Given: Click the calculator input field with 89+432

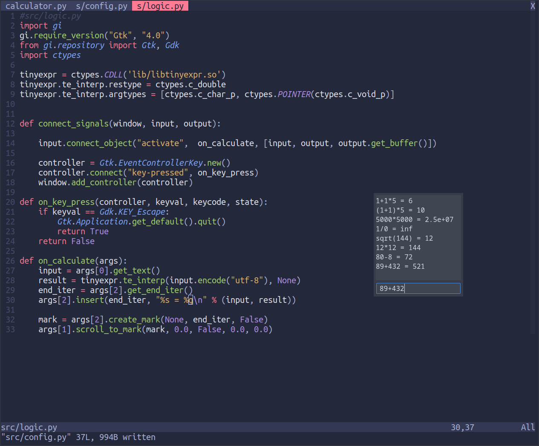Looking at the screenshot, I should pos(418,288).
